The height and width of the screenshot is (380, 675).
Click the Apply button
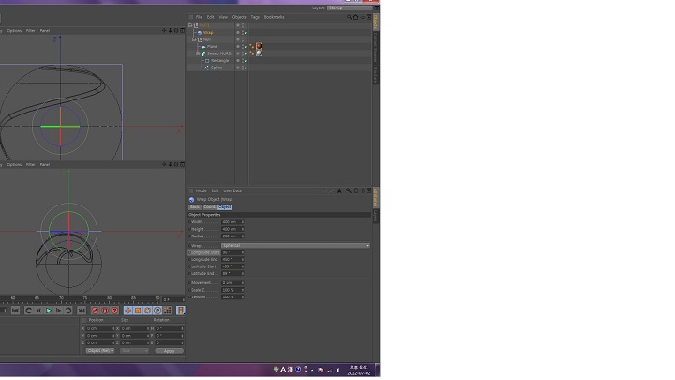(x=169, y=351)
